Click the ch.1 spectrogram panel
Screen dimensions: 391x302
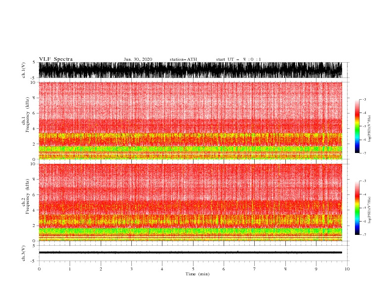(190, 120)
